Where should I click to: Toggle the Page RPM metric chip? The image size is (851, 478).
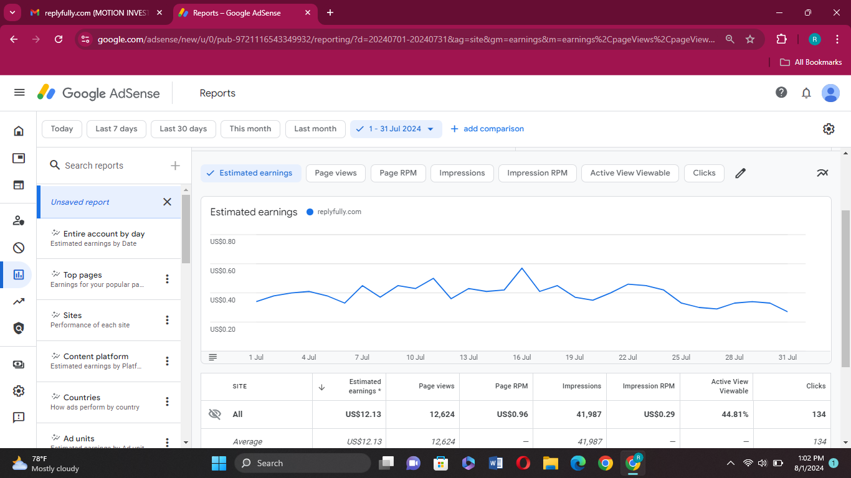(398, 173)
